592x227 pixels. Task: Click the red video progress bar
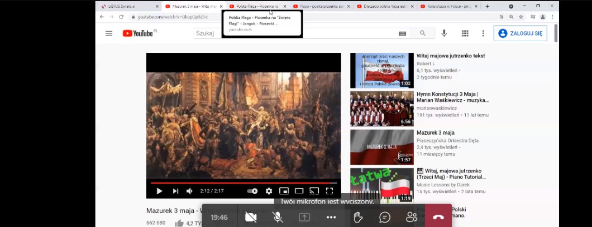[244, 182]
